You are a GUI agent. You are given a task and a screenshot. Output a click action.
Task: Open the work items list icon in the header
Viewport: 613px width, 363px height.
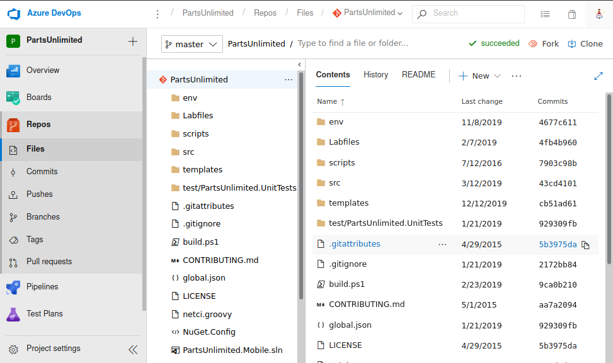pyautogui.click(x=545, y=14)
